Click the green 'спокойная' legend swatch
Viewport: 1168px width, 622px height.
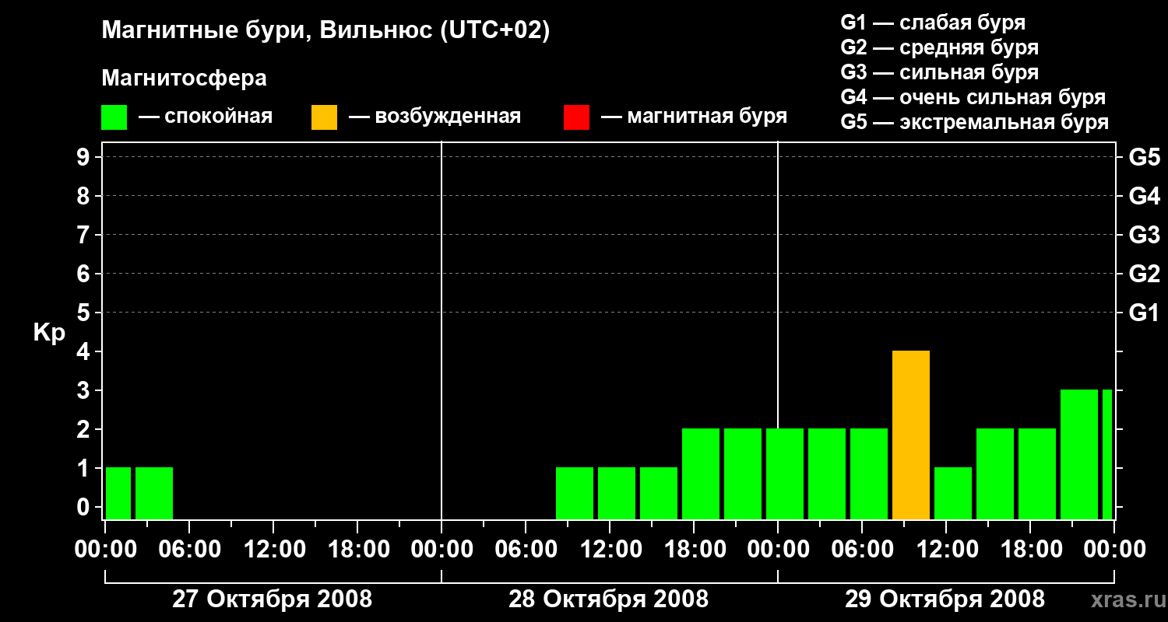(x=114, y=117)
